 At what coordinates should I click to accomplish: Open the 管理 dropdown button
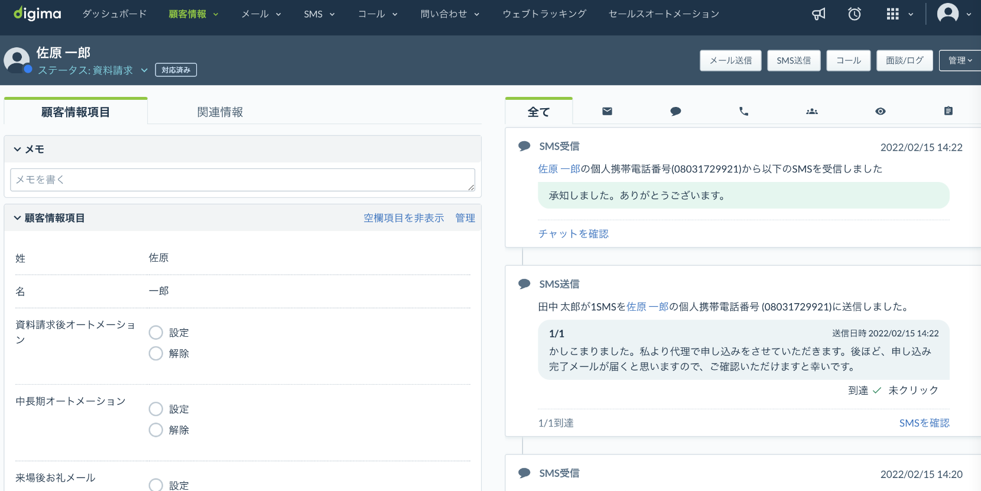pyautogui.click(x=960, y=60)
